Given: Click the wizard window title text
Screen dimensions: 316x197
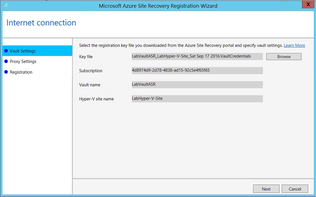Looking at the screenshot, I should (x=158, y=6).
